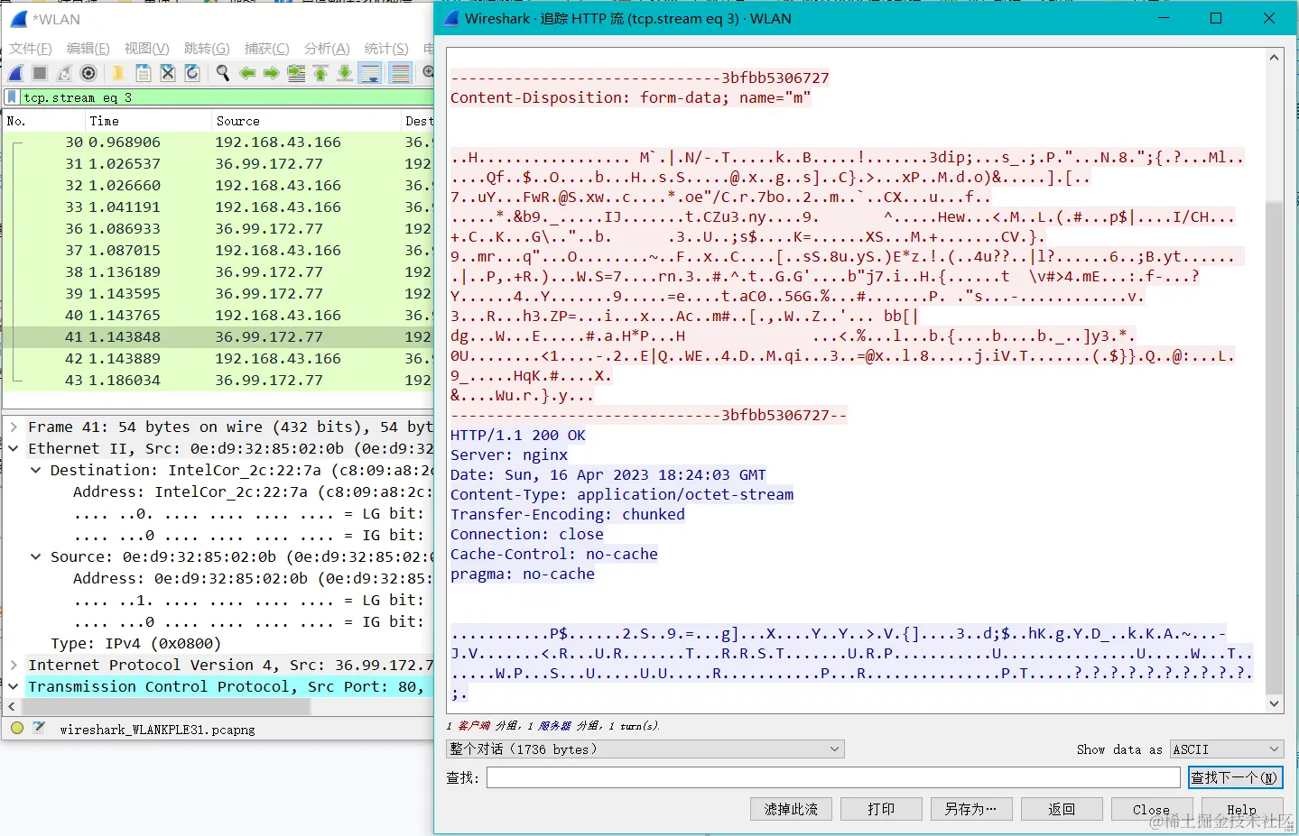Click the 打印 button
Screen dimensions: 1299x836
click(x=881, y=809)
